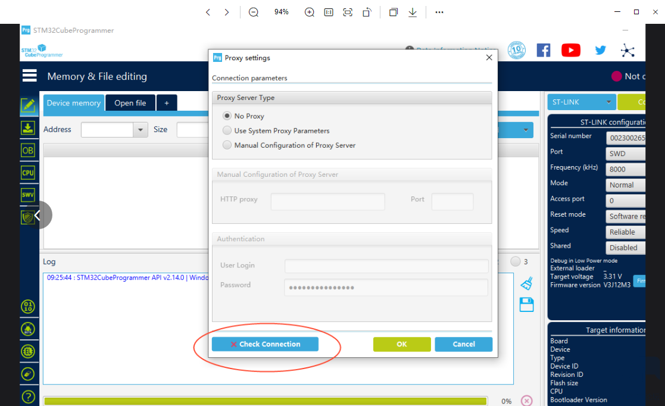
Task: Click the download arrow in viewer toolbar
Action: [412, 12]
